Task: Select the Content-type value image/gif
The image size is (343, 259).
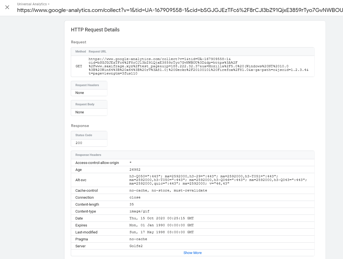Action: click(139, 211)
